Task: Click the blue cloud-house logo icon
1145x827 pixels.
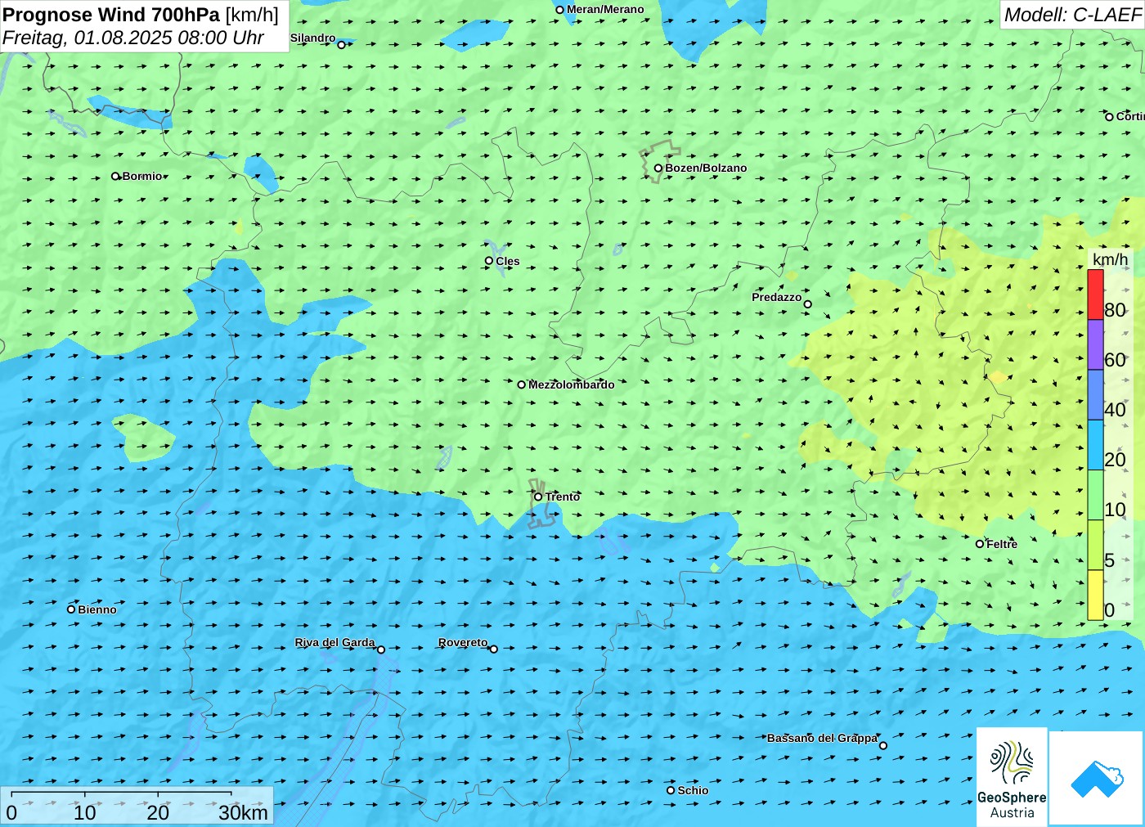Action: click(x=1097, y=778)
